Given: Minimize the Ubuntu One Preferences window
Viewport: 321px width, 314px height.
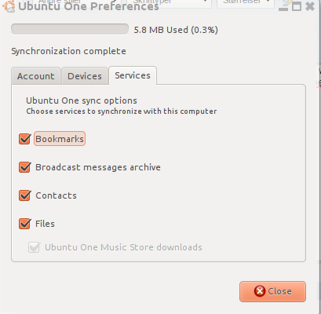Looking at the screenshot, I should click(283, 8).
